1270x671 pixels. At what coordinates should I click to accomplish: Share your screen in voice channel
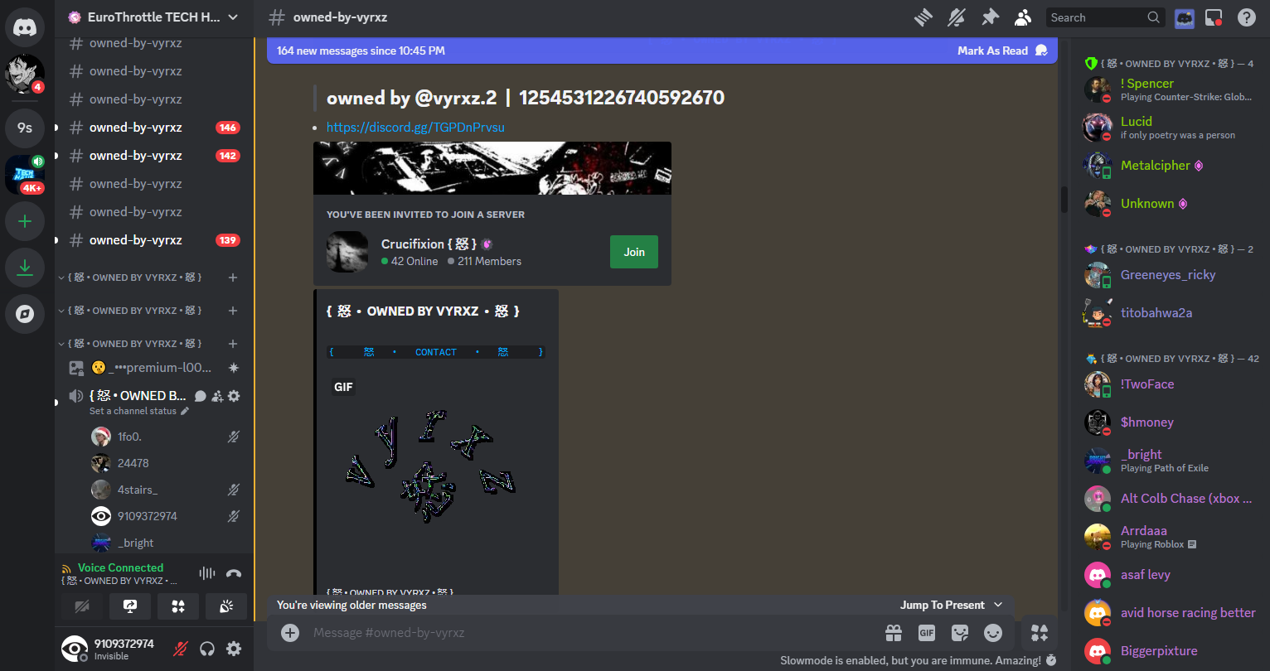[130, 606]
